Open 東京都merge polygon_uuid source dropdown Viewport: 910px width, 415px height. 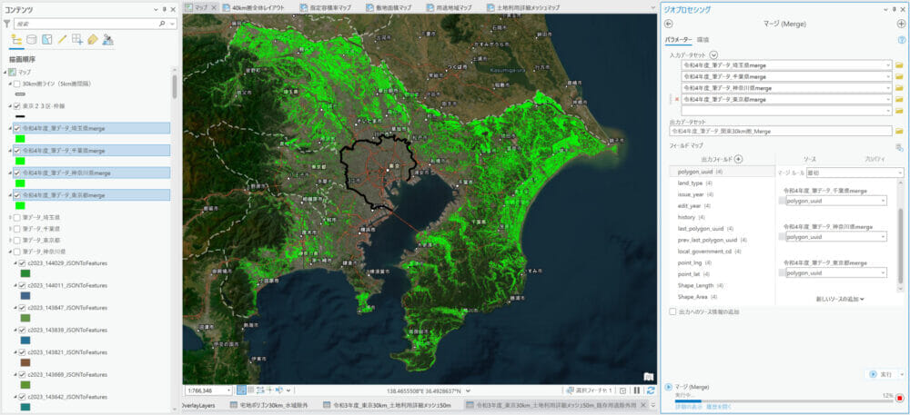tap(883, 272)
